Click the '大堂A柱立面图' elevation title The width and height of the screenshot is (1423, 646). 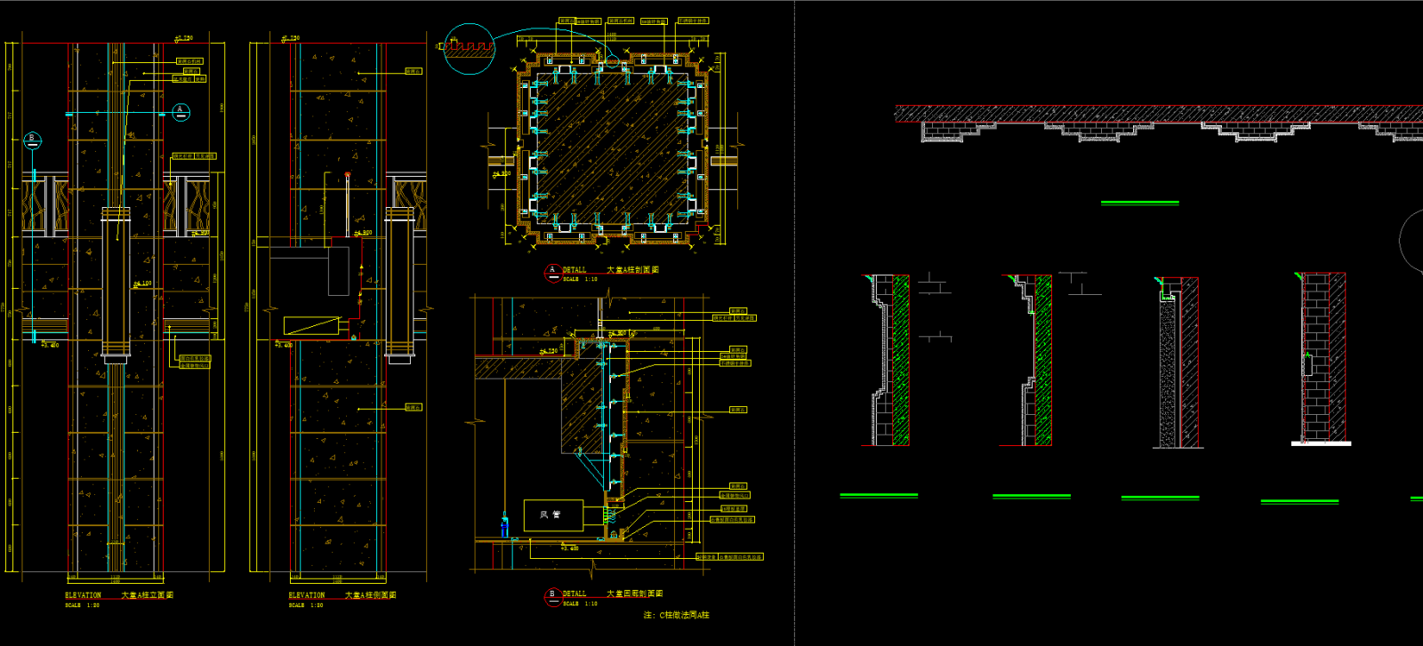point(148,595)
